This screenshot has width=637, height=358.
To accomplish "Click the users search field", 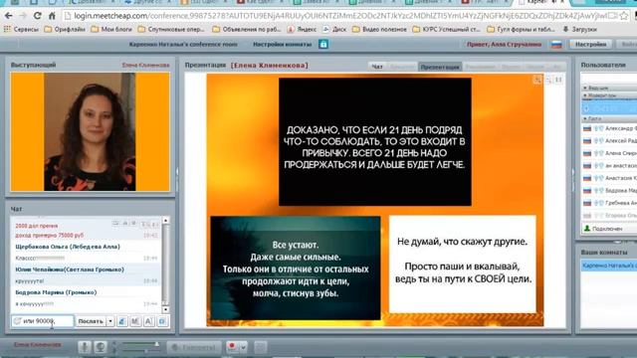I will coord(608,78).
